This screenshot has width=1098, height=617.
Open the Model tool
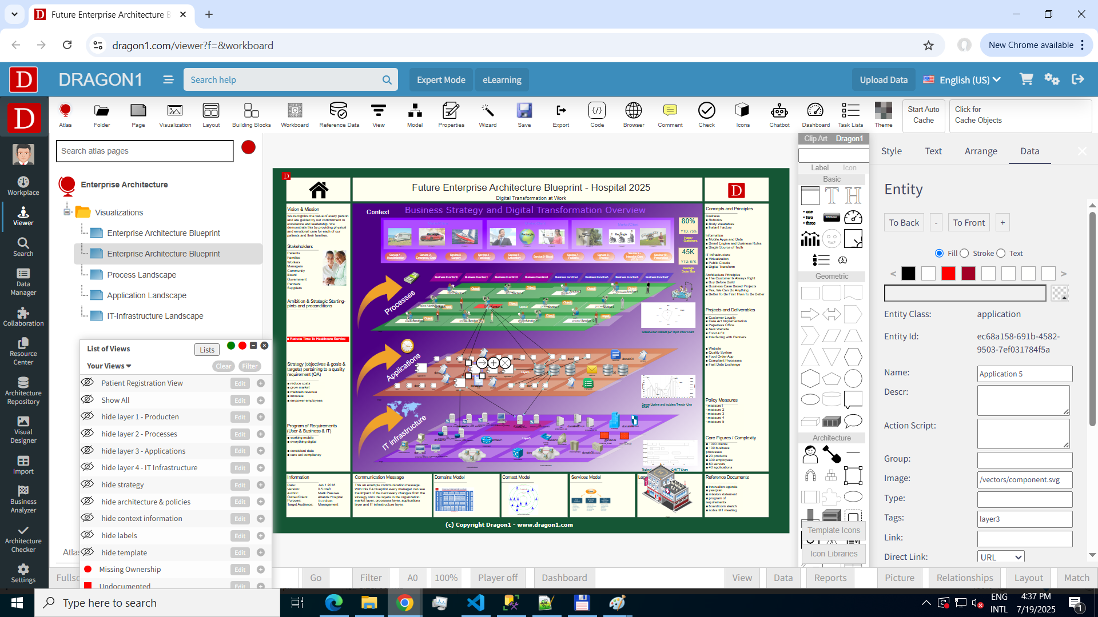tap(415, 115)
